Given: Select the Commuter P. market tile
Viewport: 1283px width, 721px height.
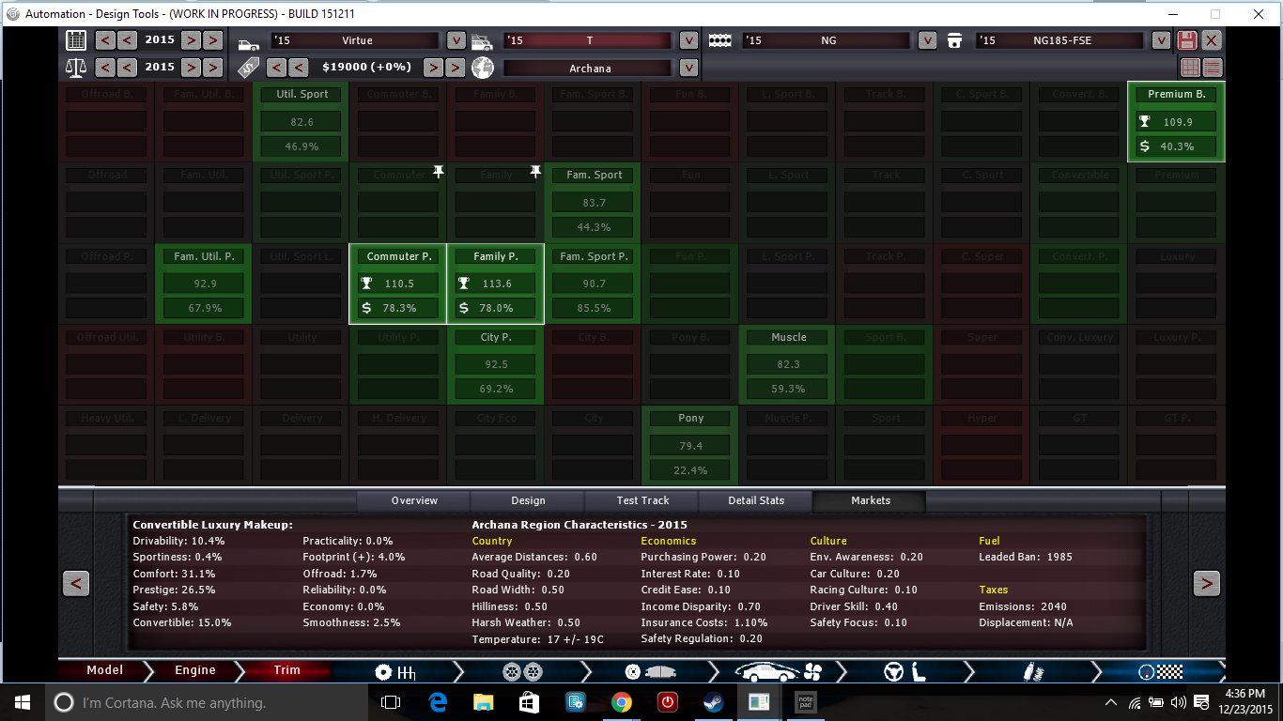Looking at the screenshot, I should [x=398, y=284].
